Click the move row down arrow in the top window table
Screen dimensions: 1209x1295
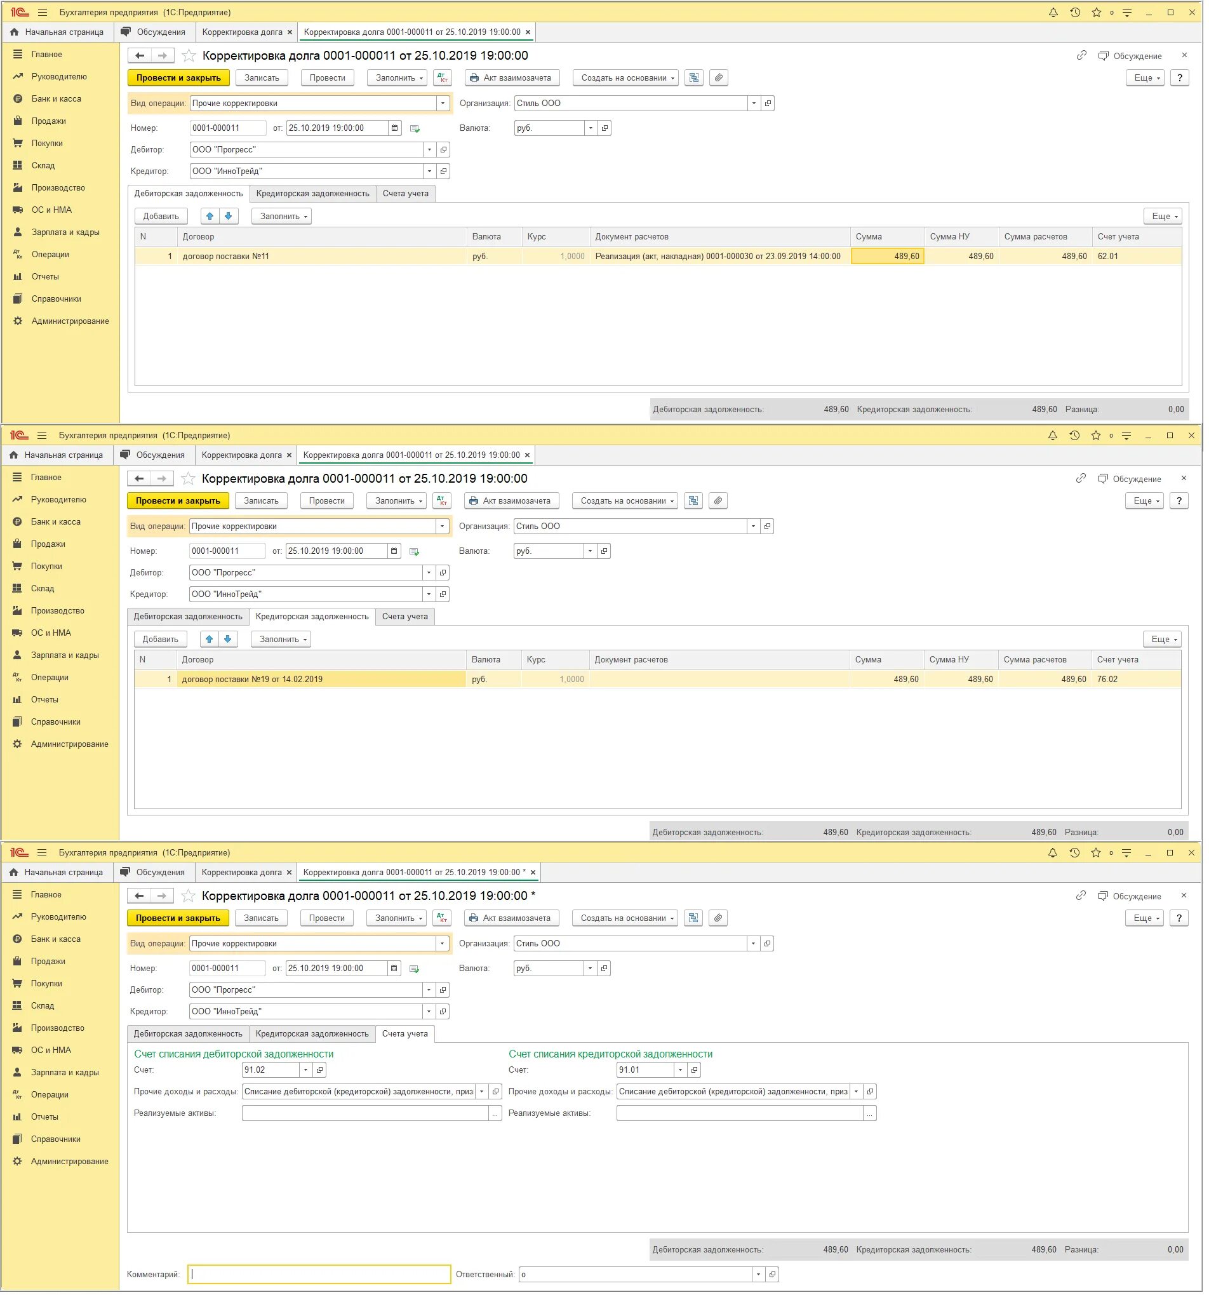pos(229,217)
